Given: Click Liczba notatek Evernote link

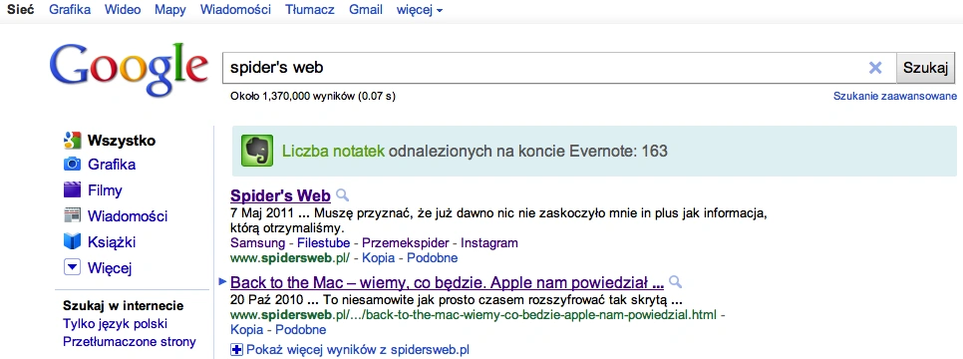Looking at the screenshot, I should [x=334, y=151].
